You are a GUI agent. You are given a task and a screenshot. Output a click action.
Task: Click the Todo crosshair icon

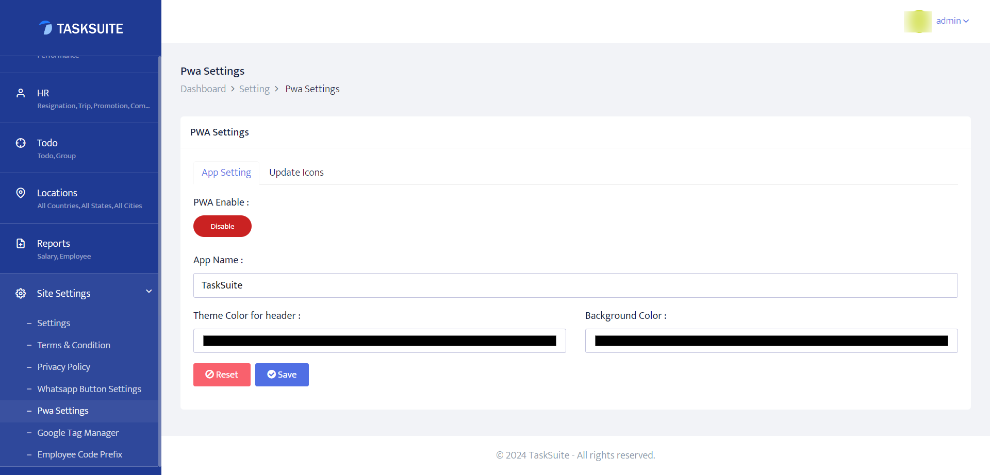21,143
